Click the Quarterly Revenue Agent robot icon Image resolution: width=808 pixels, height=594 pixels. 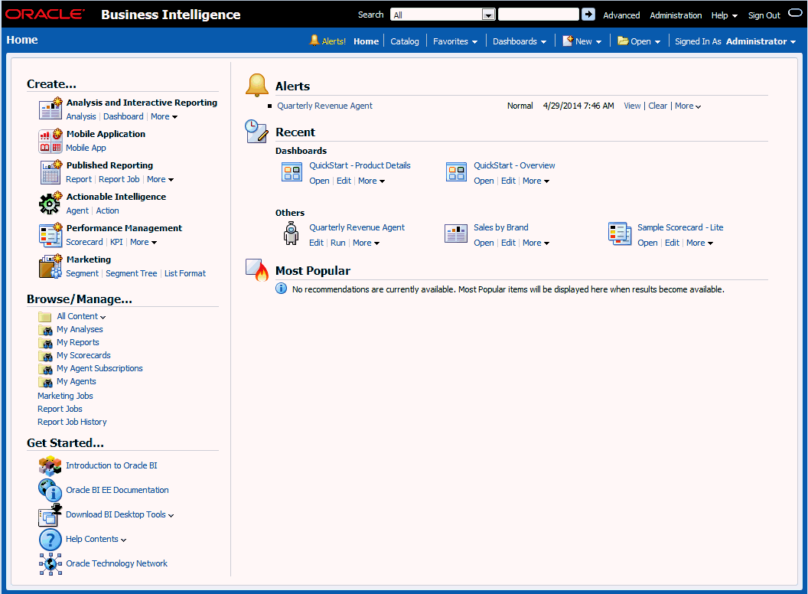pyautogui.click(x=292, y=233)
